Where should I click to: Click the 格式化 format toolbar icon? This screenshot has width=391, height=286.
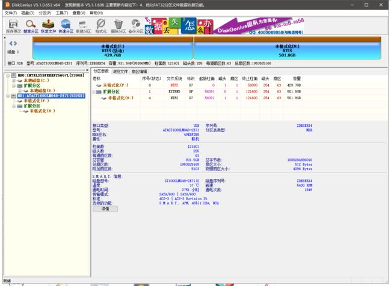coord(100,26)
